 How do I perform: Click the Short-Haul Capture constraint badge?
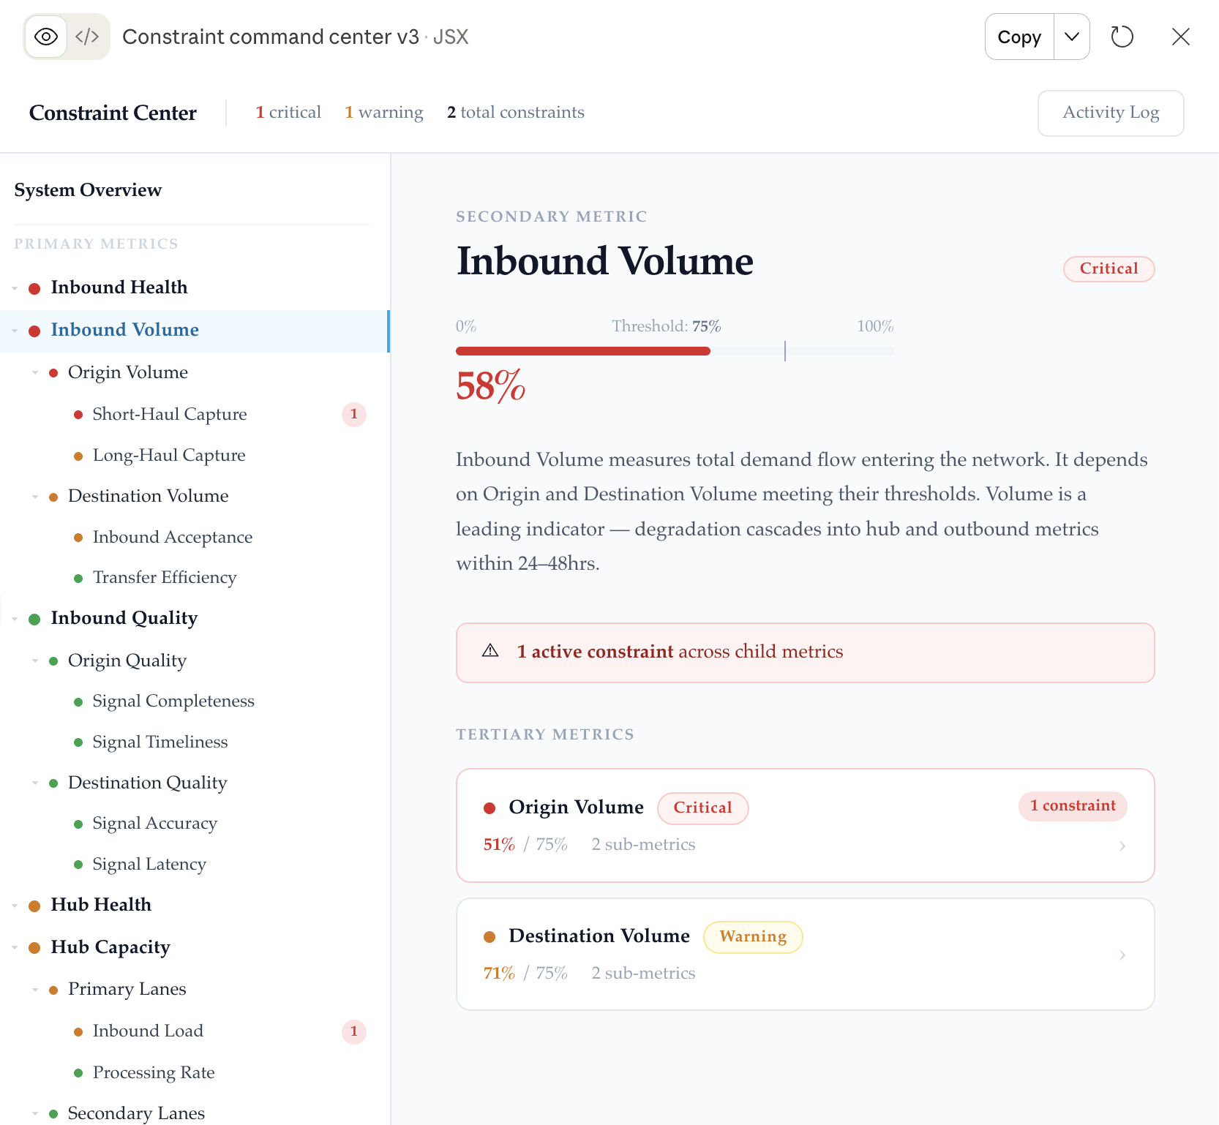pyautogui.click(x=354, y=414)
